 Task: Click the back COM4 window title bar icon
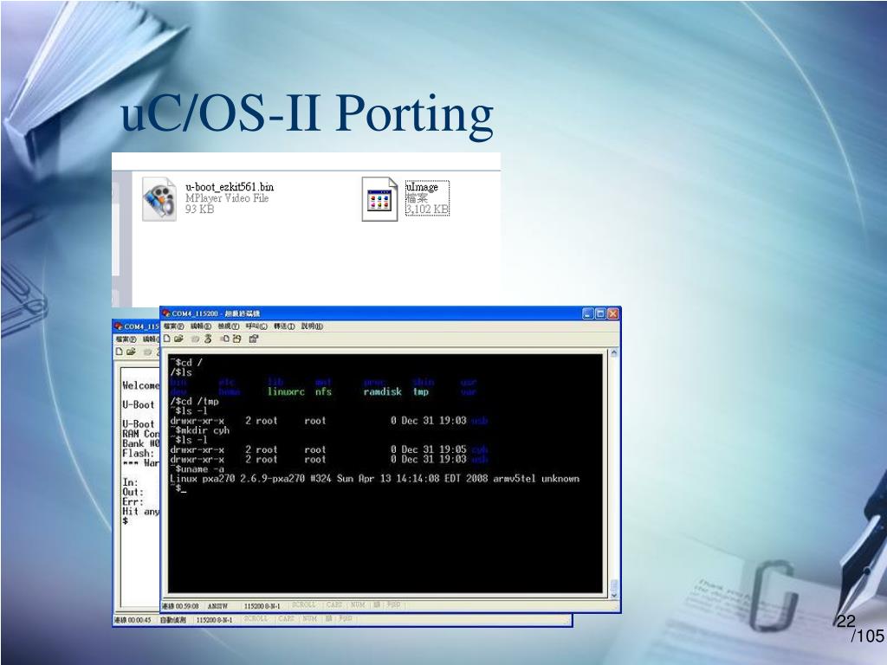[119, 326]
